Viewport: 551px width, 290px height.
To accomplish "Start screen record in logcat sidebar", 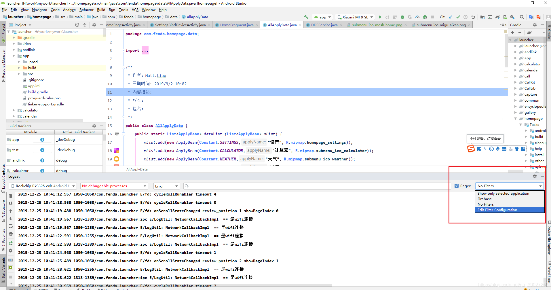I will [x=11, y=268].
